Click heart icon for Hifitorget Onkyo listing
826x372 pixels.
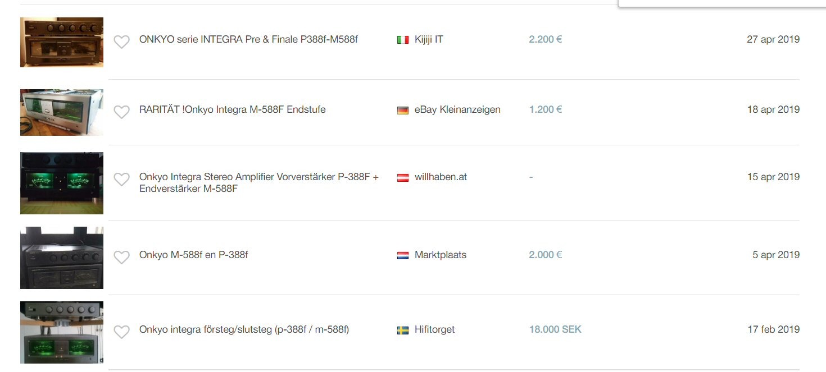tap(121, 332)
